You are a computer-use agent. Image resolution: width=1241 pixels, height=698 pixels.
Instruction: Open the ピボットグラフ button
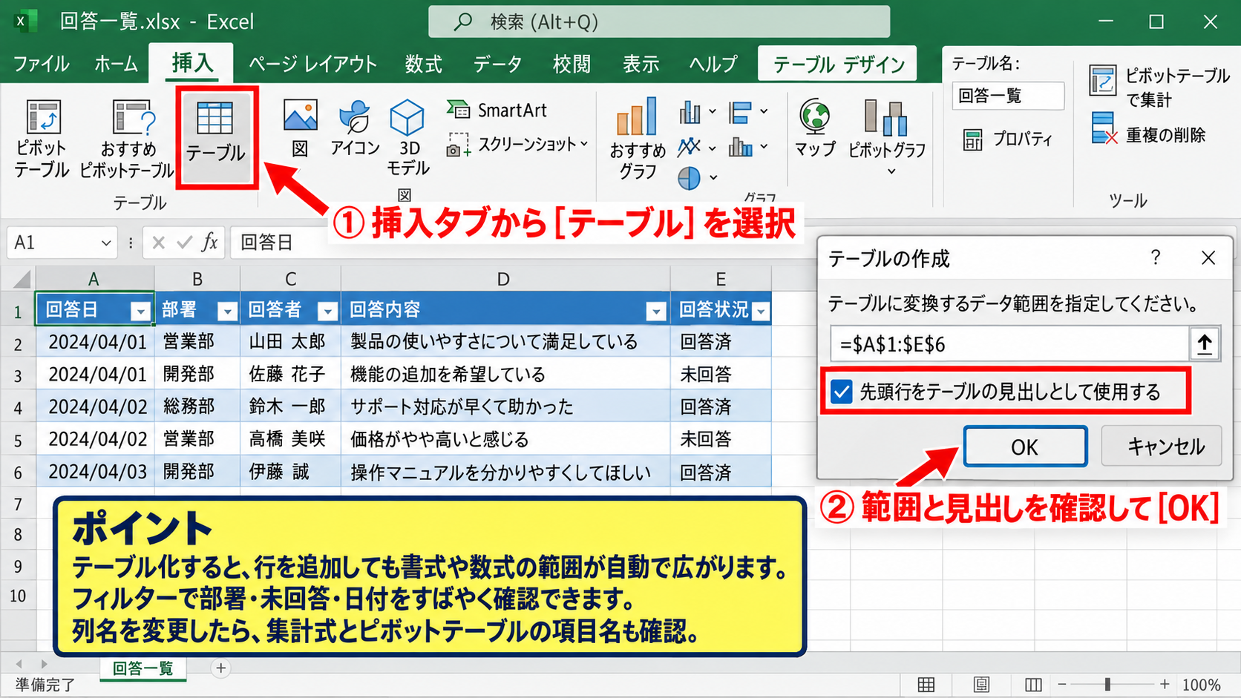coord(887,139)
